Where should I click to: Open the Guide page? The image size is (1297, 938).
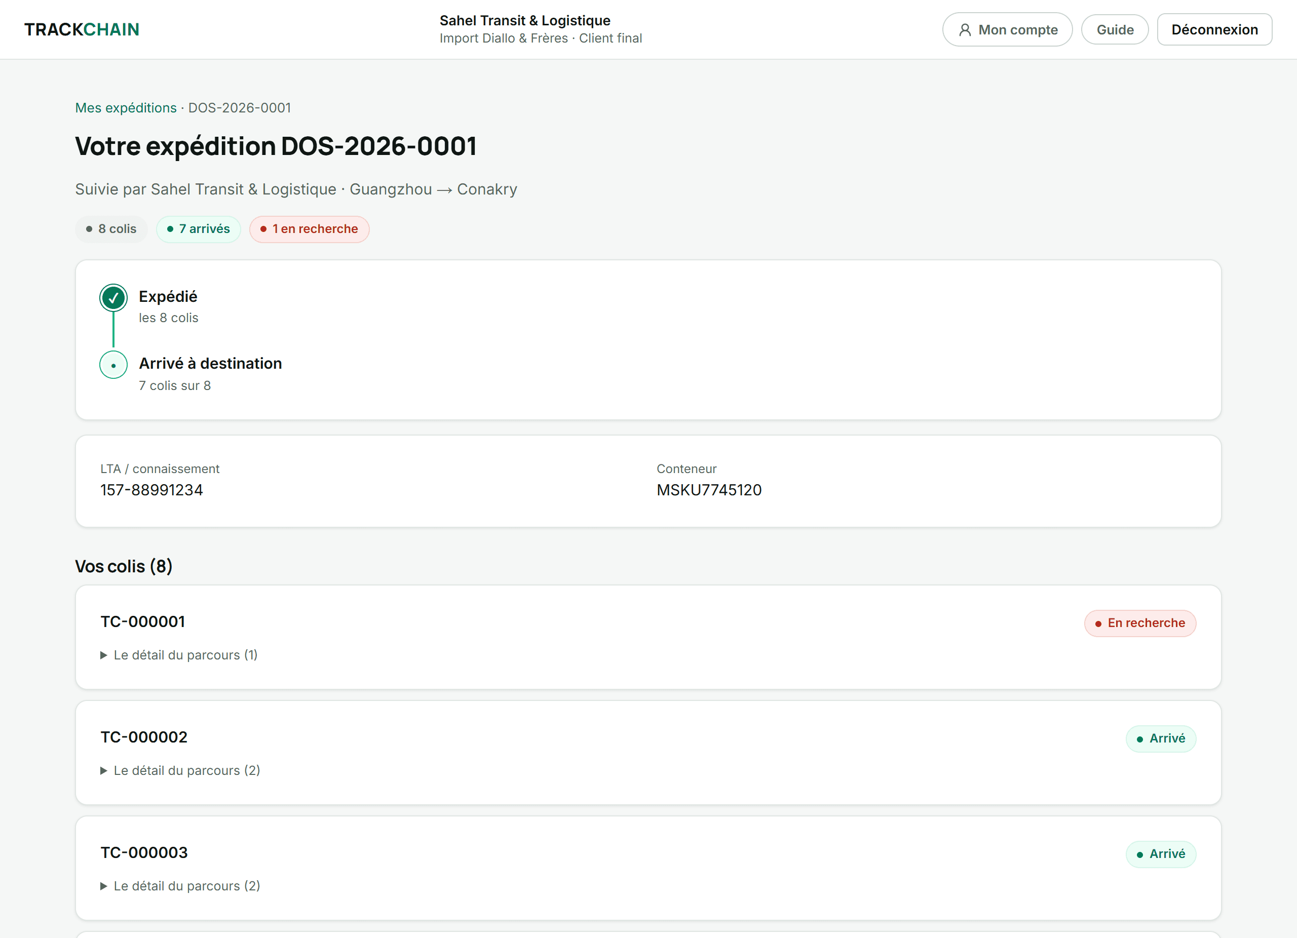[1115, 30]
